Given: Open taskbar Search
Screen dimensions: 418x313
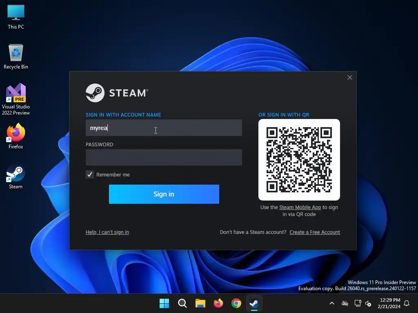Looking at the screenshot, I should click(x=182, y=303).
